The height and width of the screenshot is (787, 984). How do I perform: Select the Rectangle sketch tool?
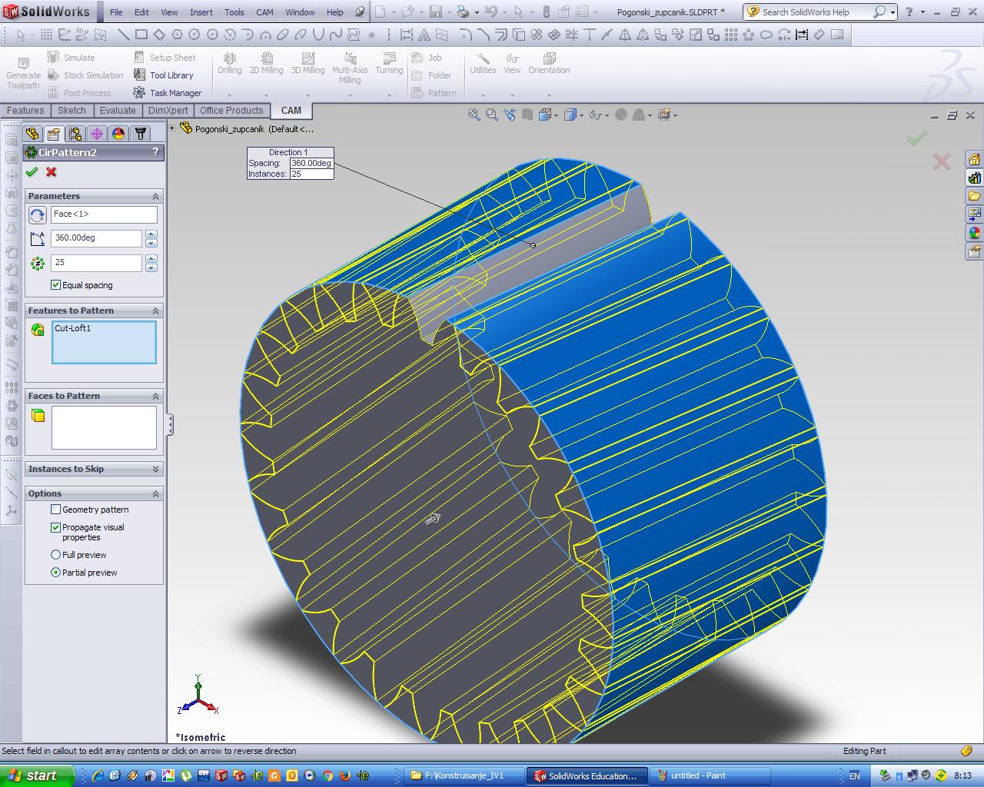point(141,35)
